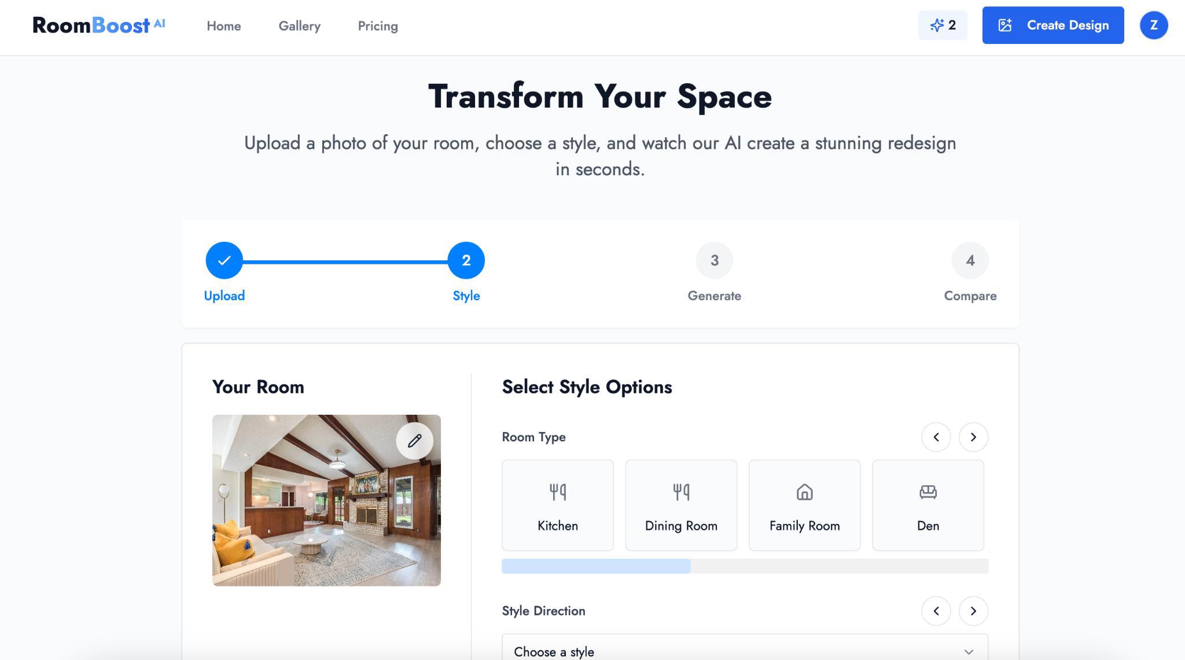Click the Create Design button
1185x660 pixels.
pos(1052,25)
